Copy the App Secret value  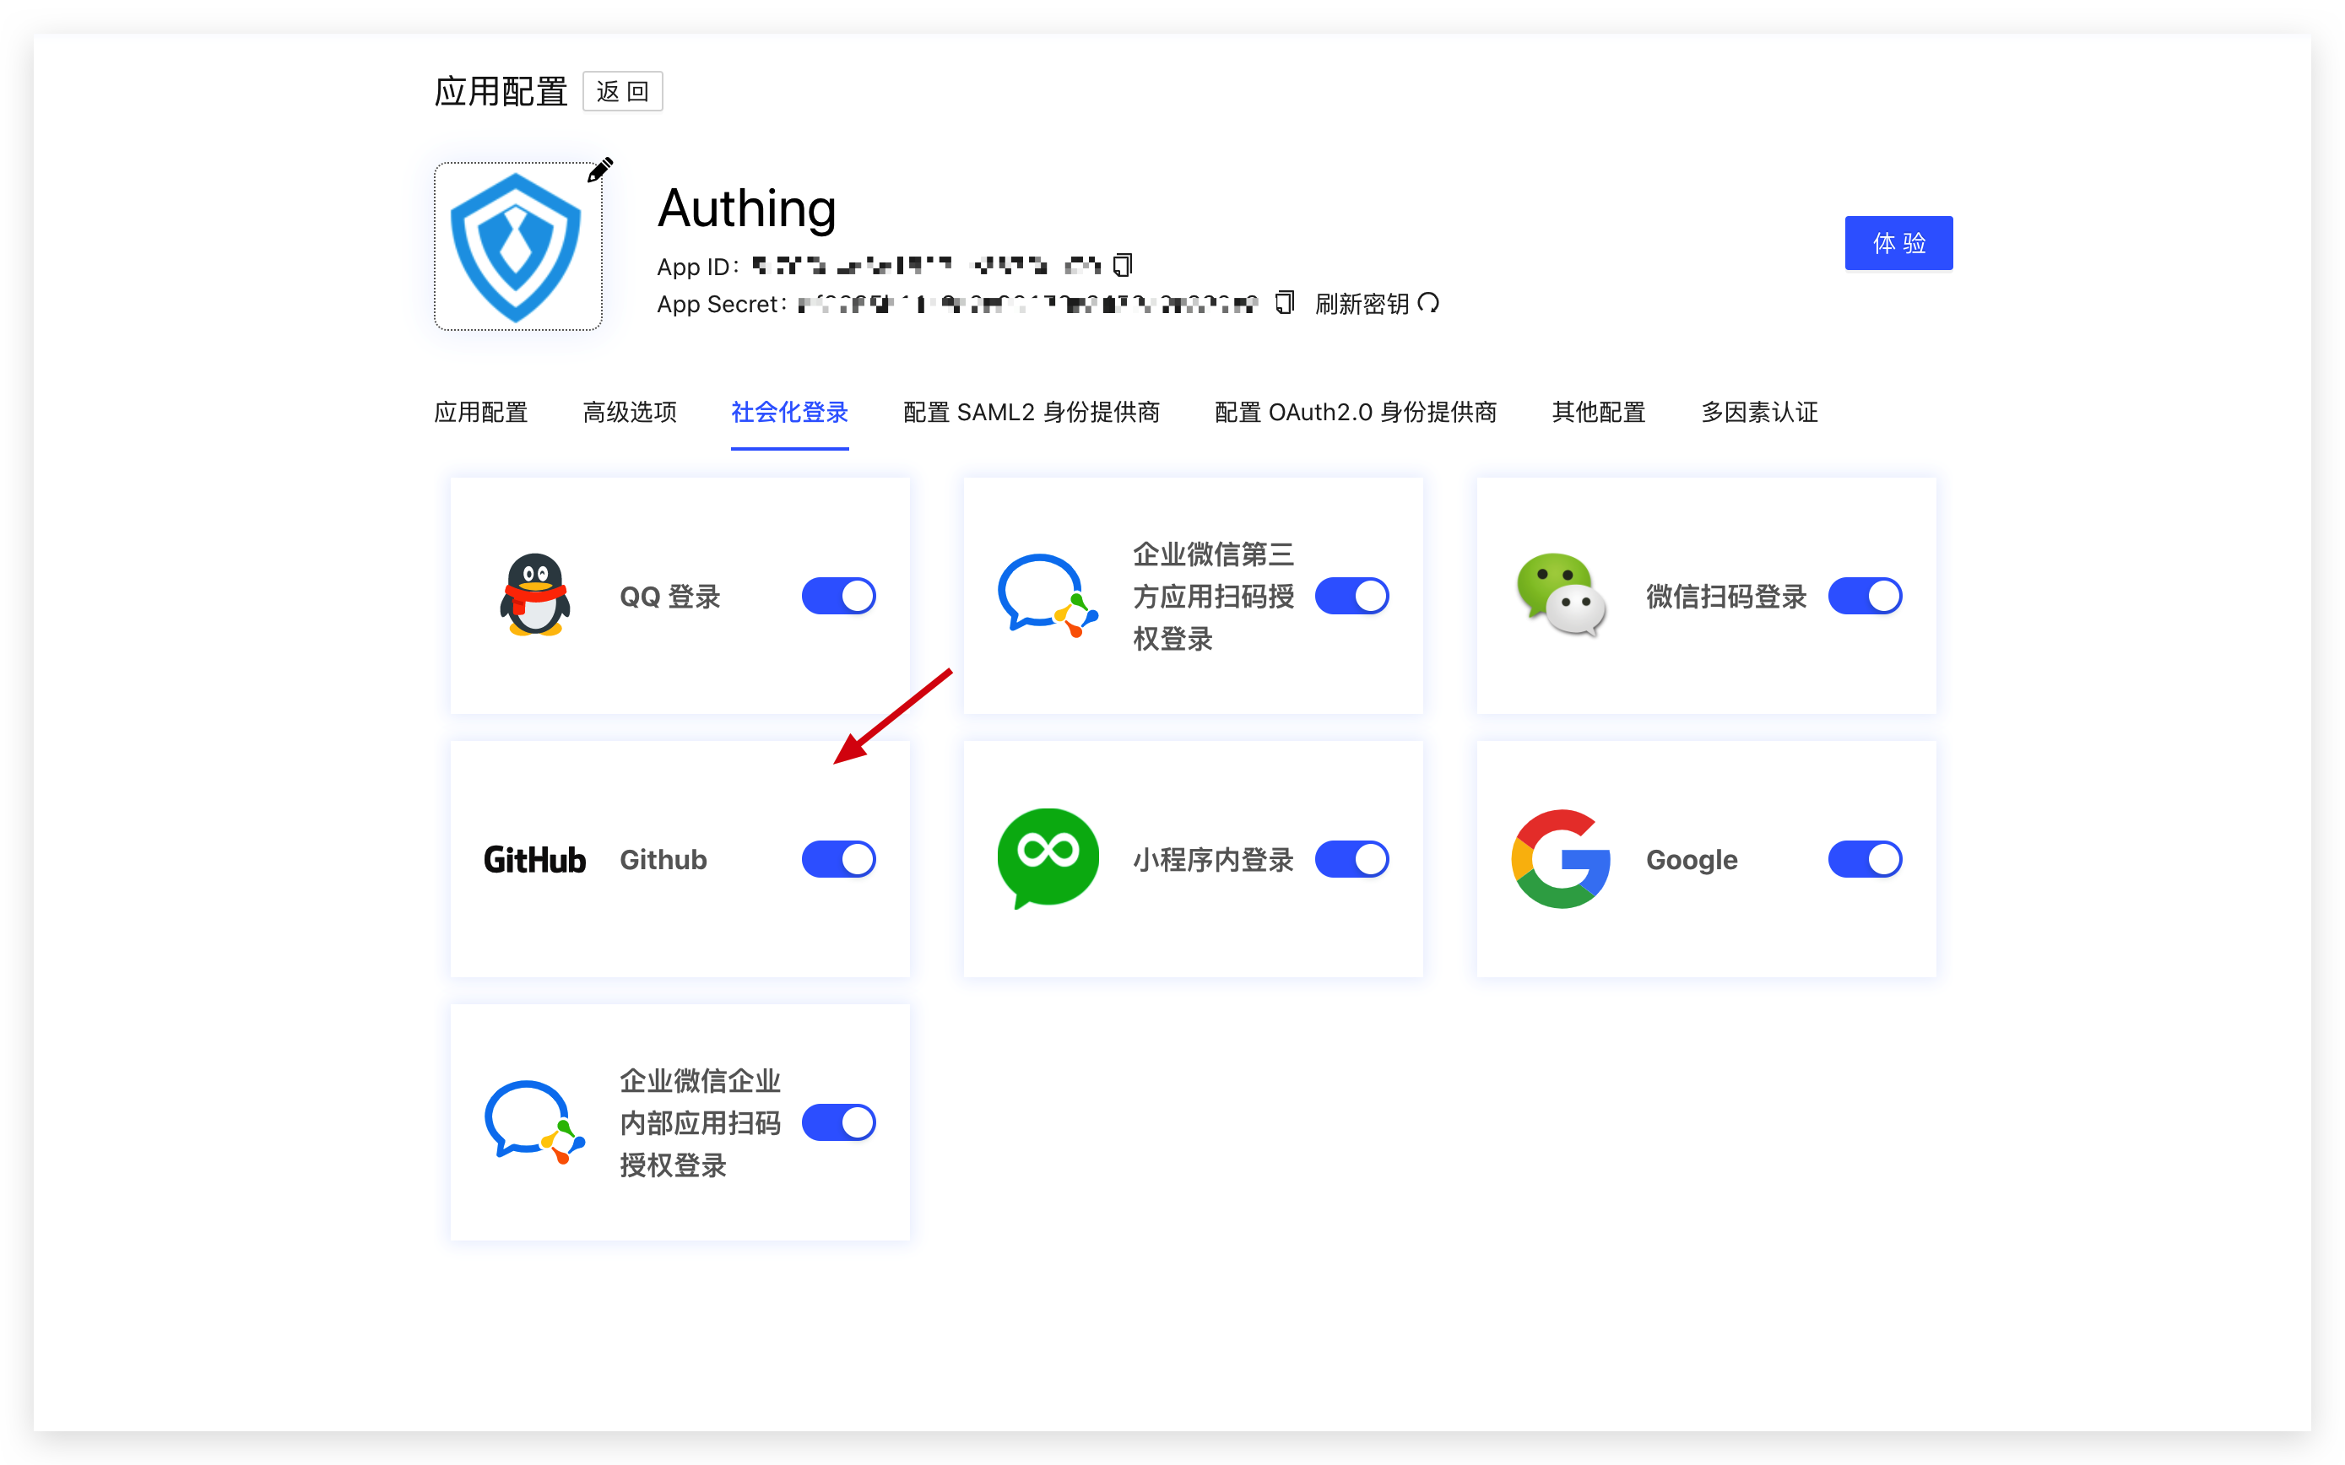(x=1284, y=302)
